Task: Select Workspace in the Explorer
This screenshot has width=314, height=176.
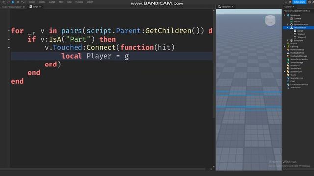Action: pos(295,15)
